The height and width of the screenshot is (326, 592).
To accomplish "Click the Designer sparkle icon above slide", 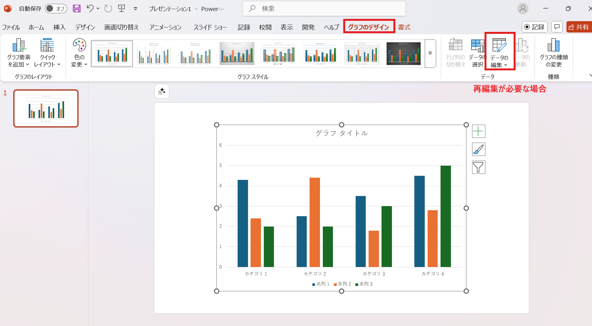I will pos(162,92).
